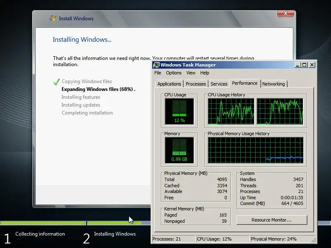Click the System Processes value 21
Screen dimensions: 331x248
301,191
